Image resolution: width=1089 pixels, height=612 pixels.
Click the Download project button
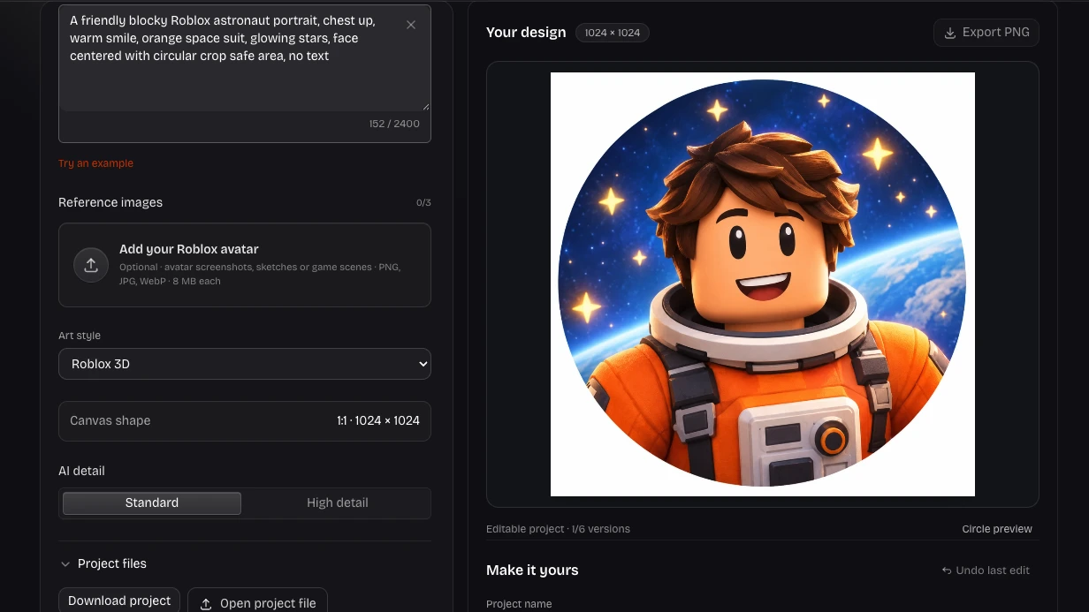[119, 601]
